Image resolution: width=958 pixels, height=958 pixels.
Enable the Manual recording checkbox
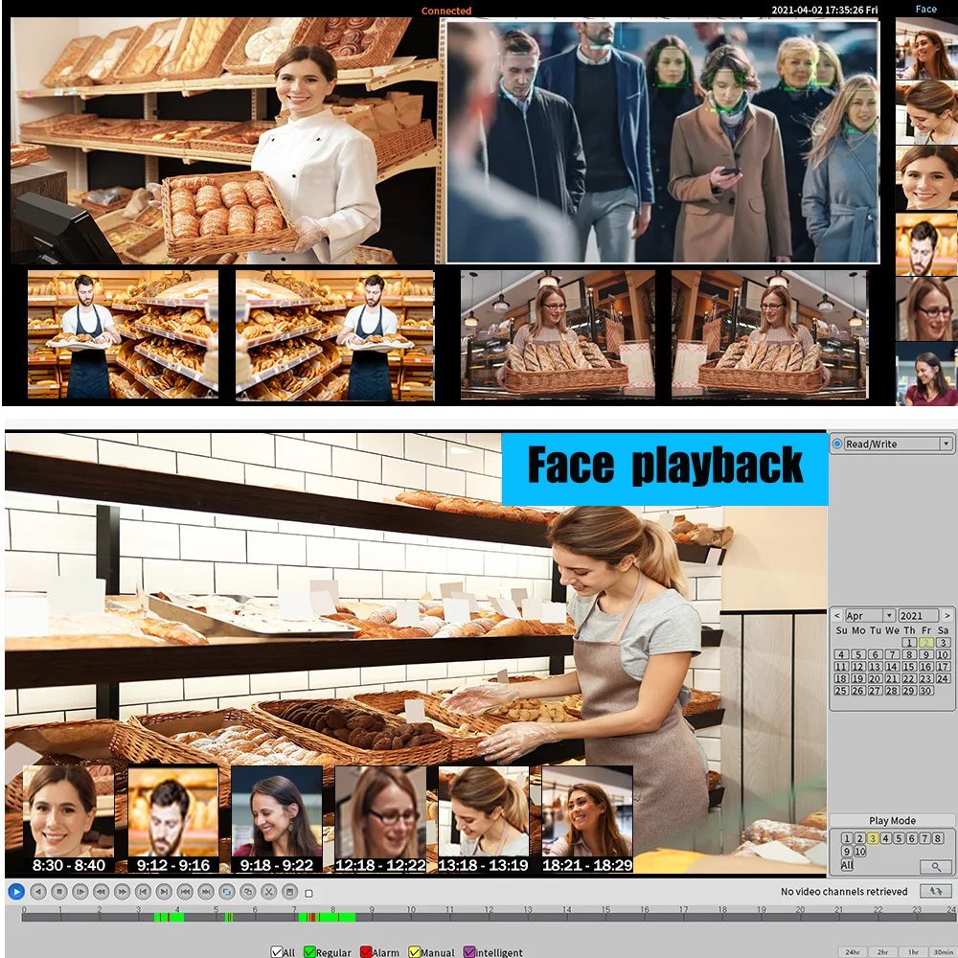(415, 952)
